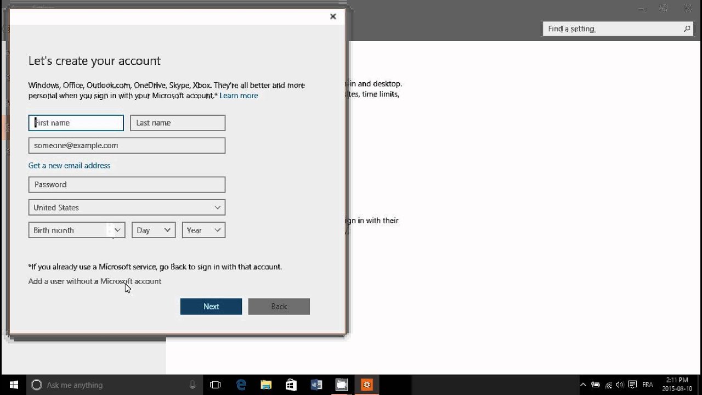
Task: Open File Explorer from the taskbar
Action: [x=266, y=385]
